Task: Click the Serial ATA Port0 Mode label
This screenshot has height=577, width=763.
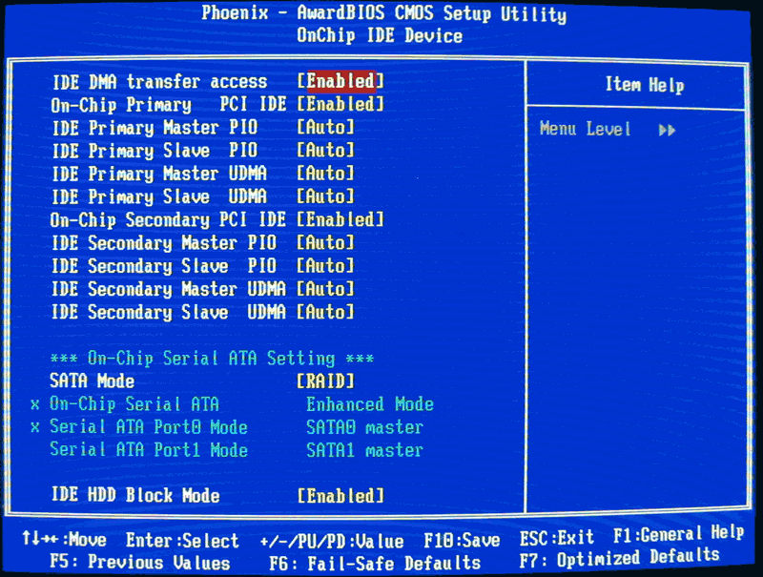Action: coord(149,427)
